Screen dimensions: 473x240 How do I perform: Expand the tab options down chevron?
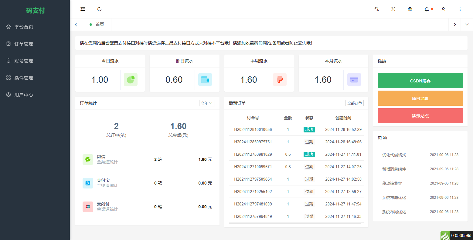(x=467, y=25)
